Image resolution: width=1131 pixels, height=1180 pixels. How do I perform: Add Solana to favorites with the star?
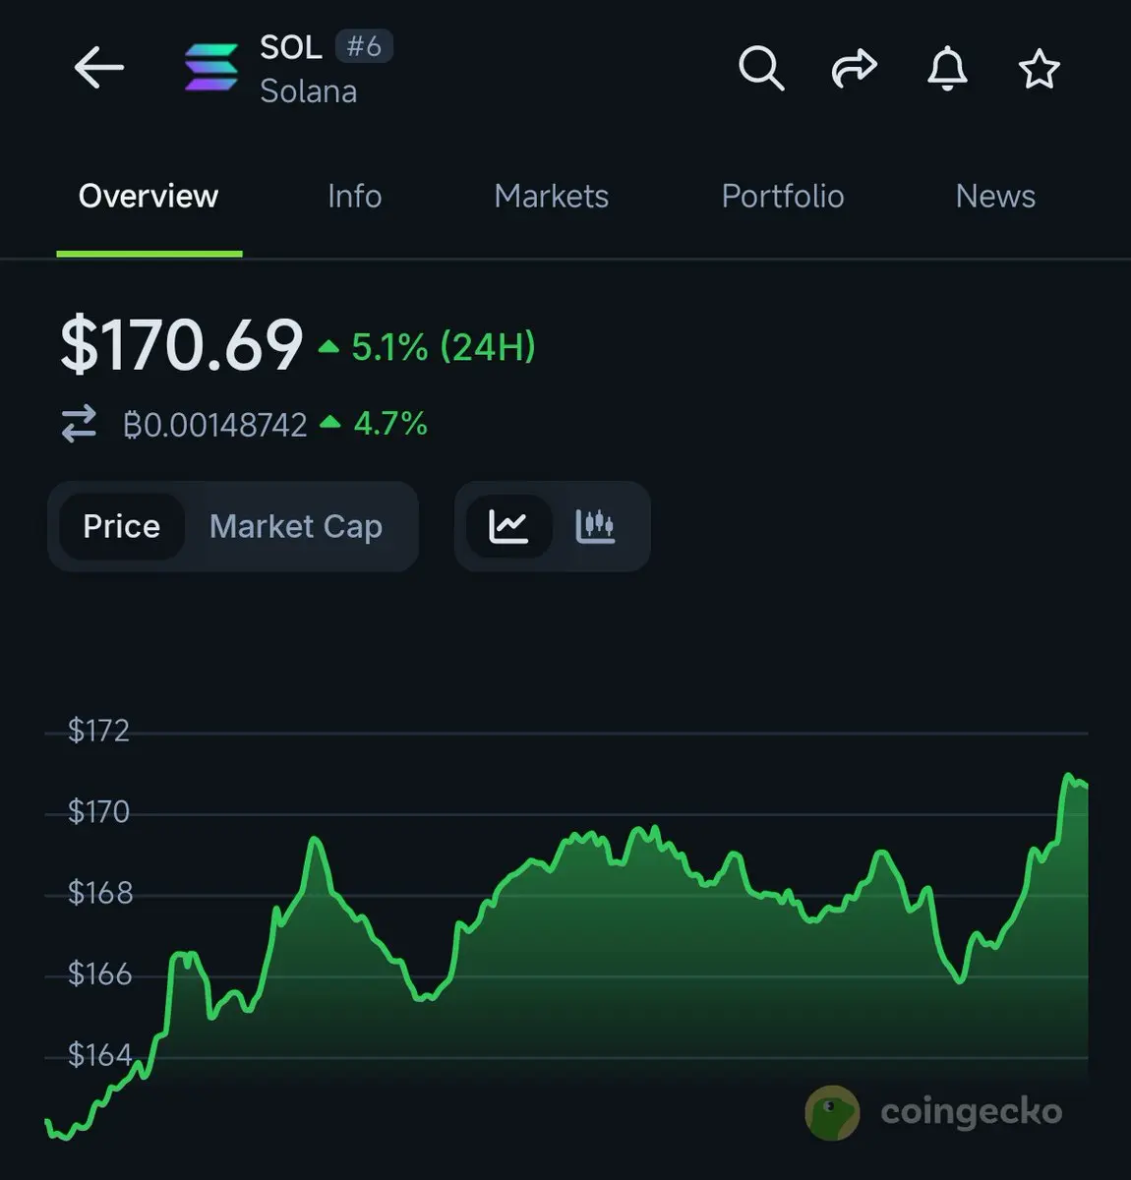pyautogui.click(x=1039, y=69)
